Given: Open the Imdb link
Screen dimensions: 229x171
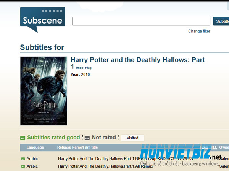Looking at the screenshot, I should 80,68.
